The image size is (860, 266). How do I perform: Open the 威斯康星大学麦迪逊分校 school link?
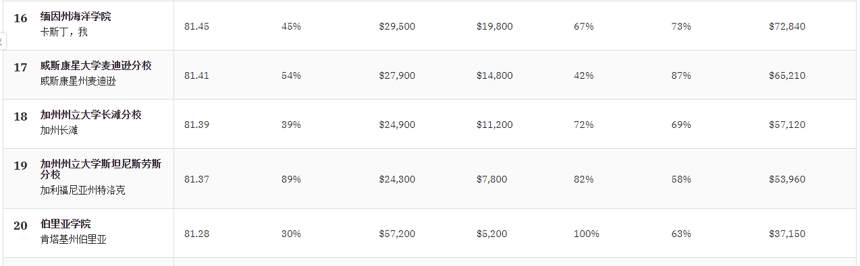pos(96,65)
